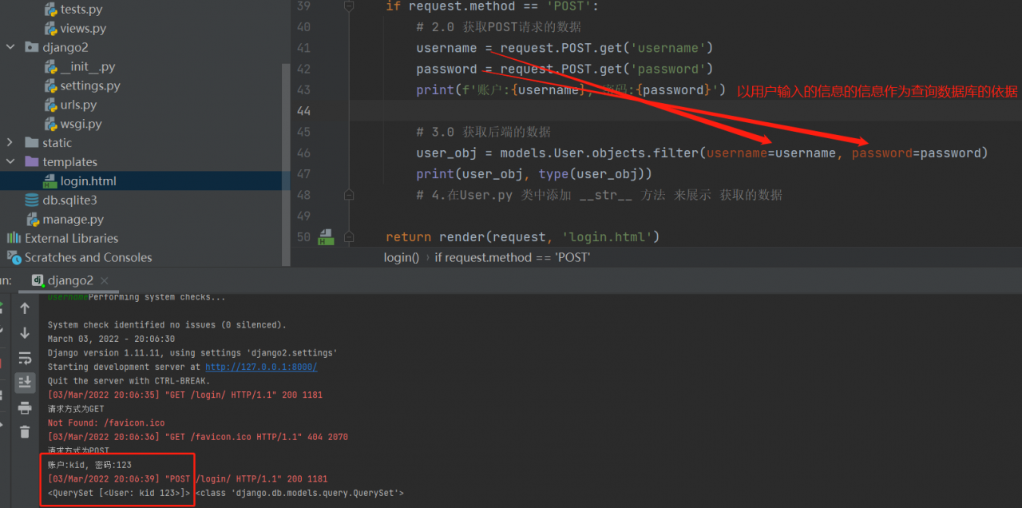Click the if request.method breadcrumb
Screen dimensions: 1022x508
coord(512,257)
